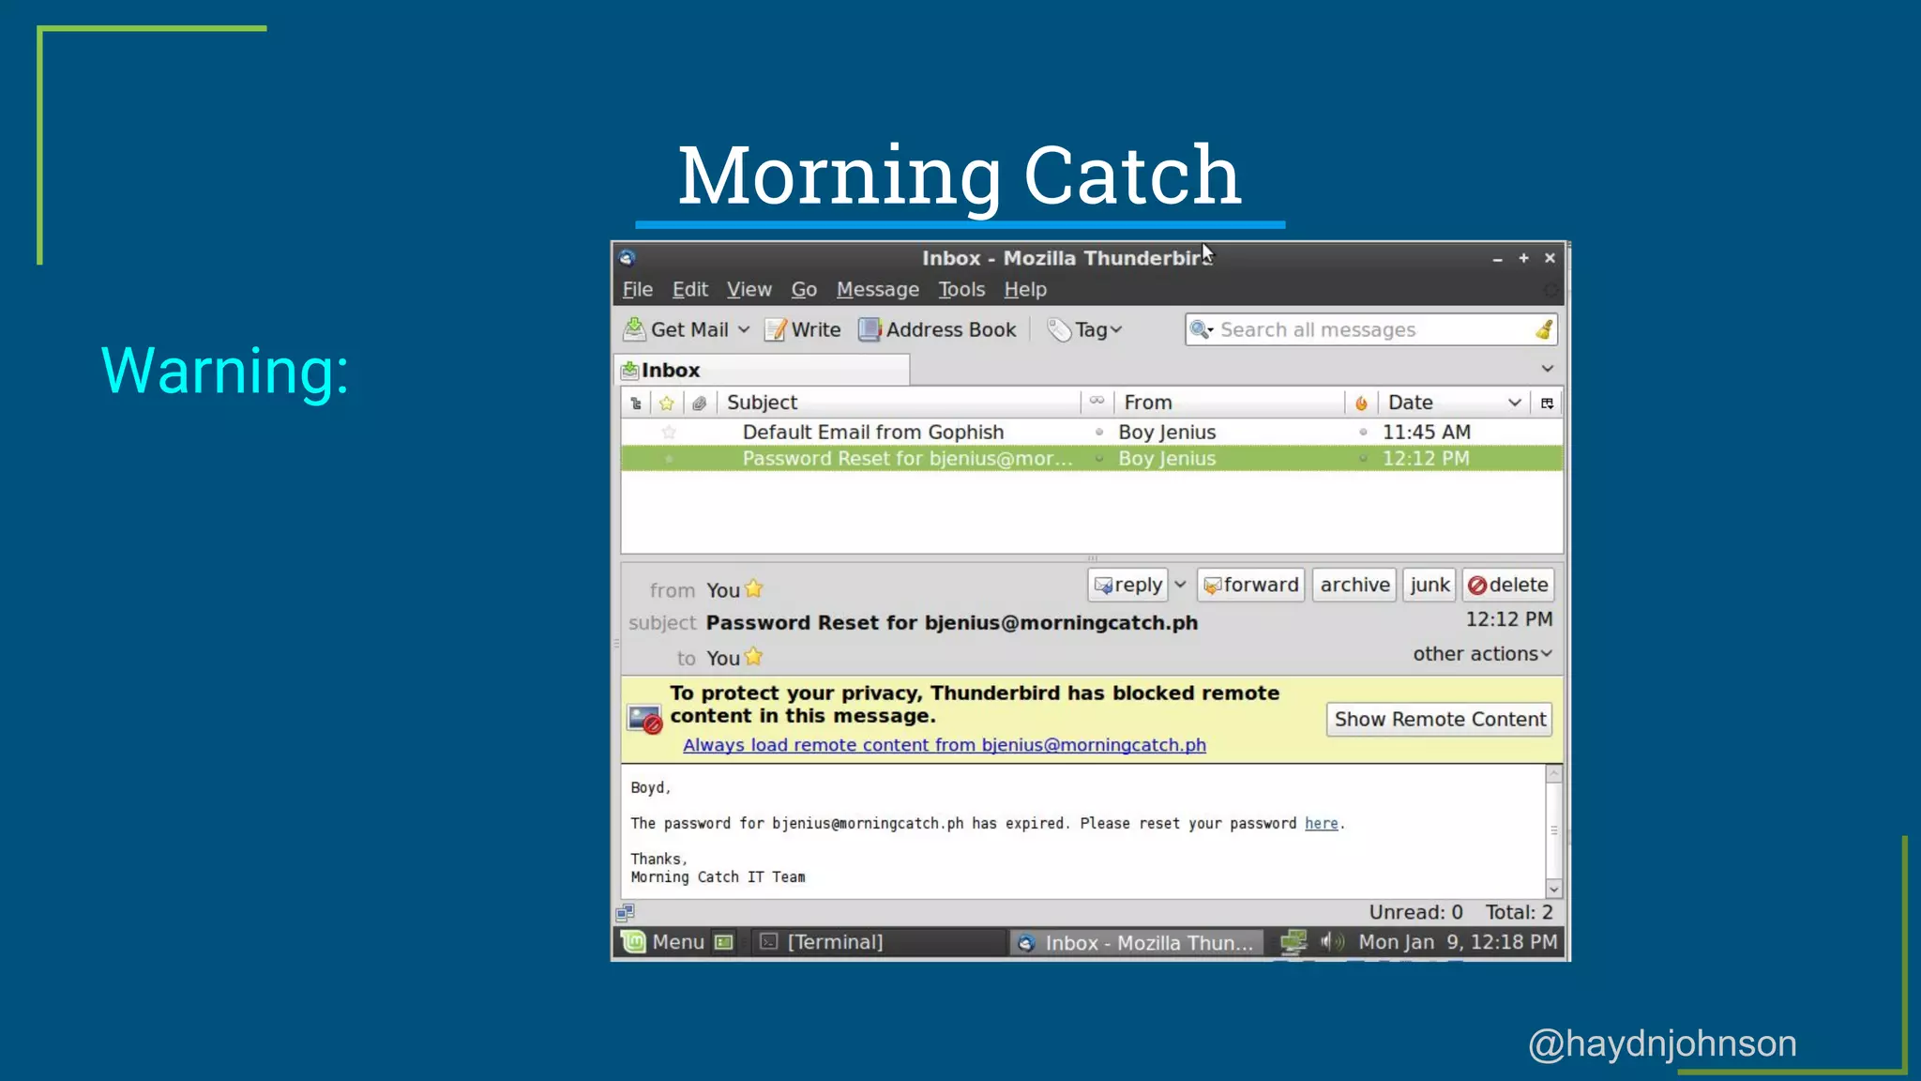This screenshot has height=1081, width=1921.
Task: Click the show desktop icon beside Menu
Action: tap(723, 942)
